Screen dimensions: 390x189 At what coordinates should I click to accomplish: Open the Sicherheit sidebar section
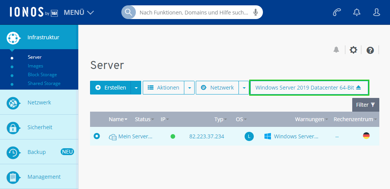(x=39, y=127)
